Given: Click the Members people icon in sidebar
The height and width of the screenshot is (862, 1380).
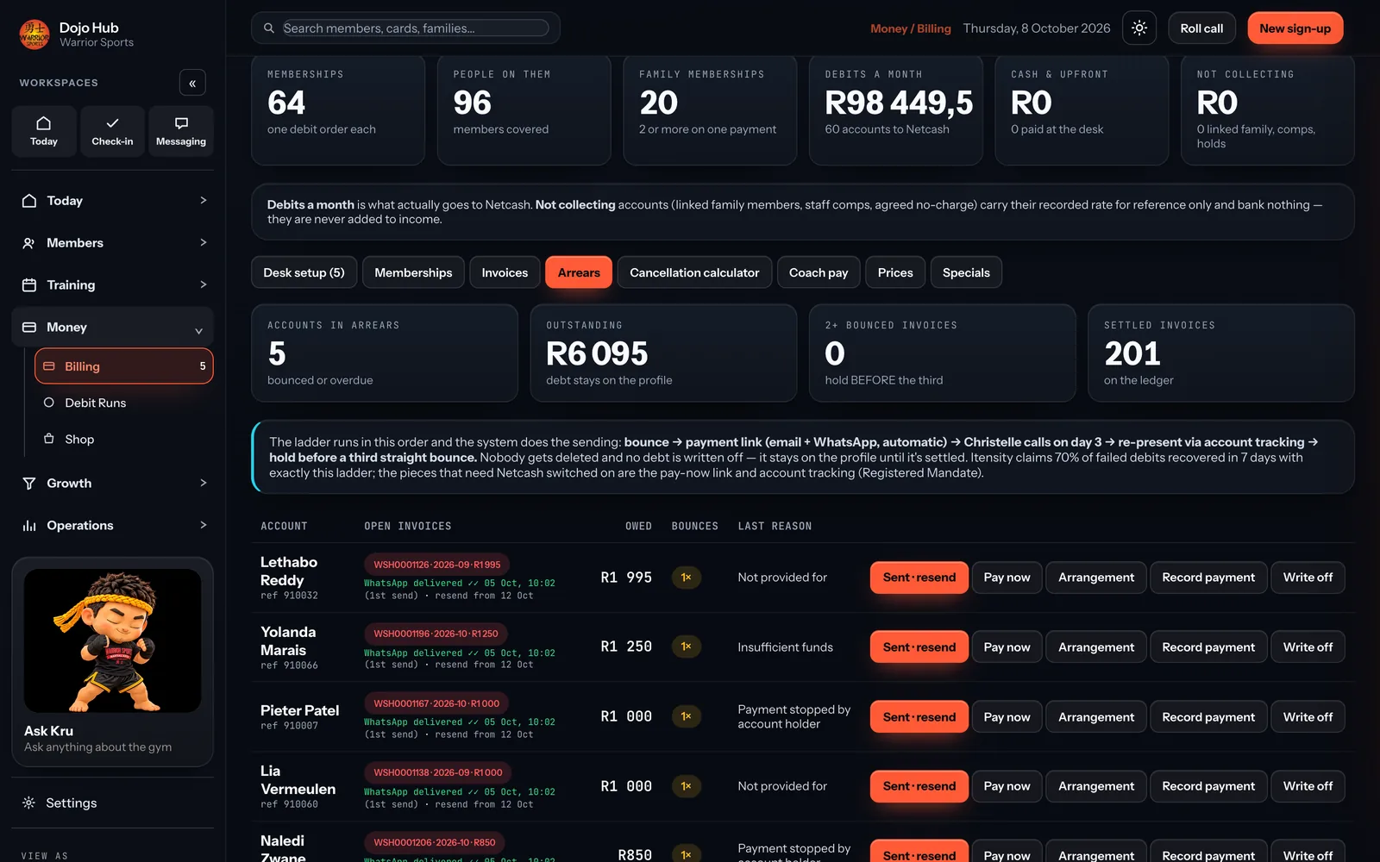Looking at the screenshot, I should 29,243.
